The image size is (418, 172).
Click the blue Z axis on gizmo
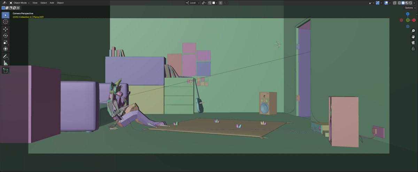click(408, 14)
